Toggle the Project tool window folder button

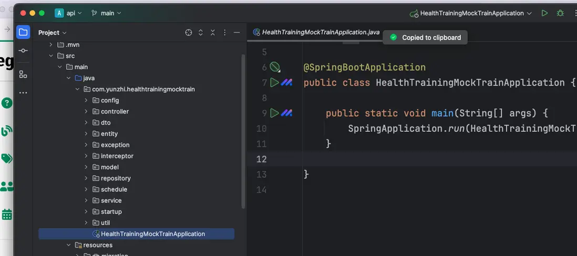tap(23, 32)
